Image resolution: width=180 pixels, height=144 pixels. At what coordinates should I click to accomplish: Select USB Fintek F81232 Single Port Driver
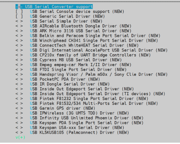(x=89, y=99)
